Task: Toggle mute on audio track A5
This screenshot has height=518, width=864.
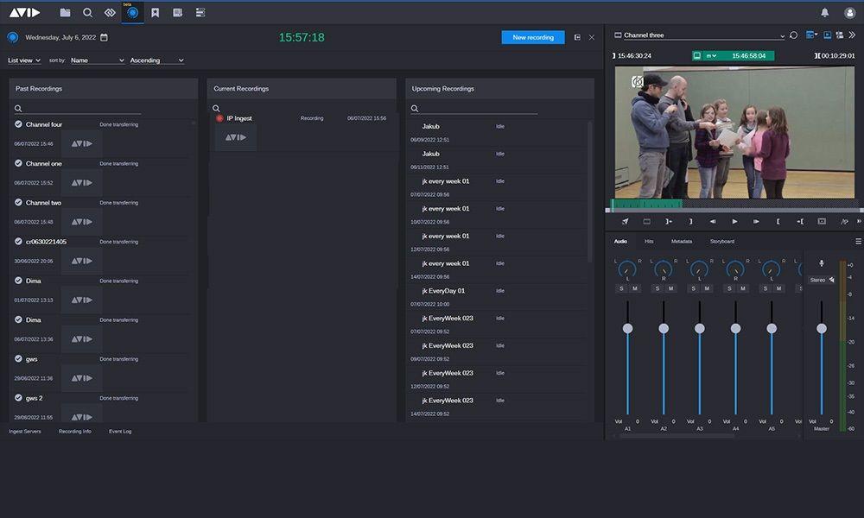Action: click(x=778, y=288)
